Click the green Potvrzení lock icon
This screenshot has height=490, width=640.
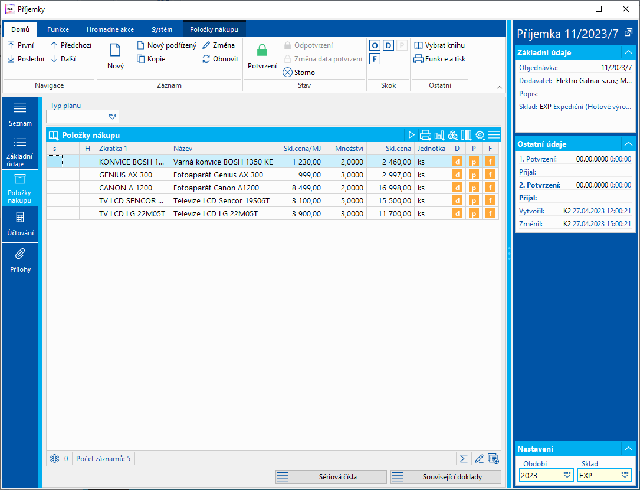[262, 51]
